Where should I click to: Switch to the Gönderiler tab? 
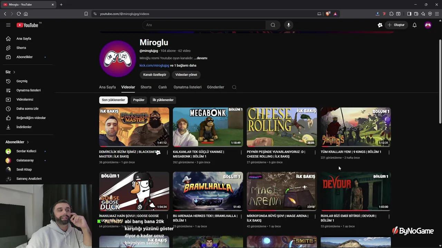click(x=215, y=87)
